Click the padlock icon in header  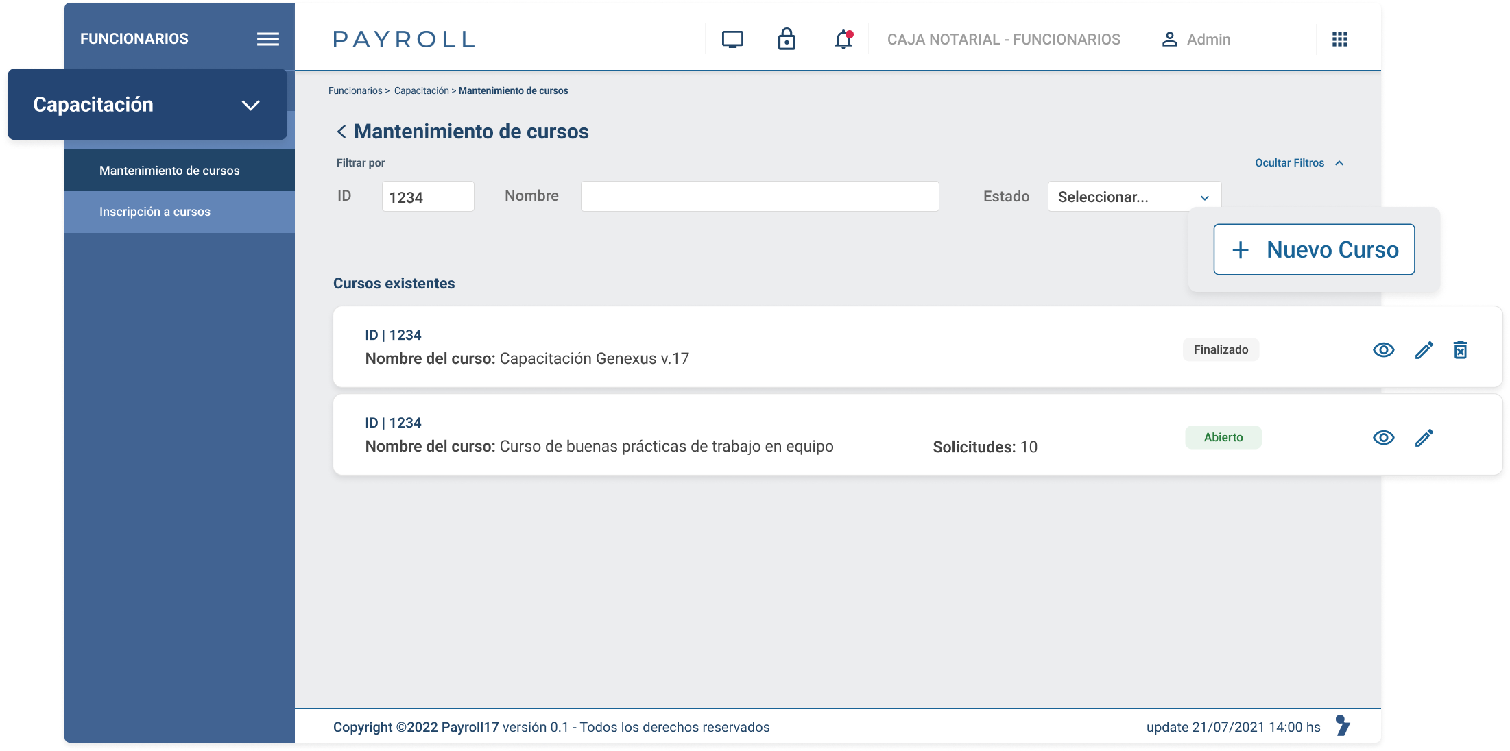pyautogui.click(x=787, y=40)
